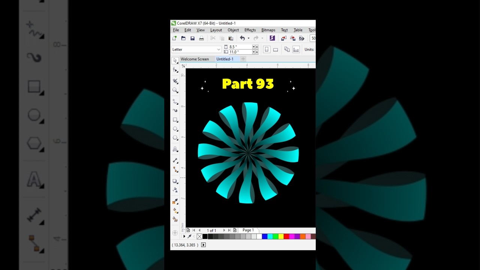Add a new document tab with plus
The width and height of the screenshot is (480, 270).
tap(243, 59)
